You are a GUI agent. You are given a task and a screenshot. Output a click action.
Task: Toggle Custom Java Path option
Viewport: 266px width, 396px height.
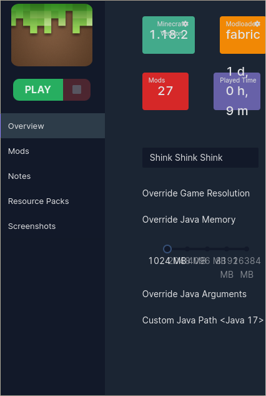pos(203,320)
